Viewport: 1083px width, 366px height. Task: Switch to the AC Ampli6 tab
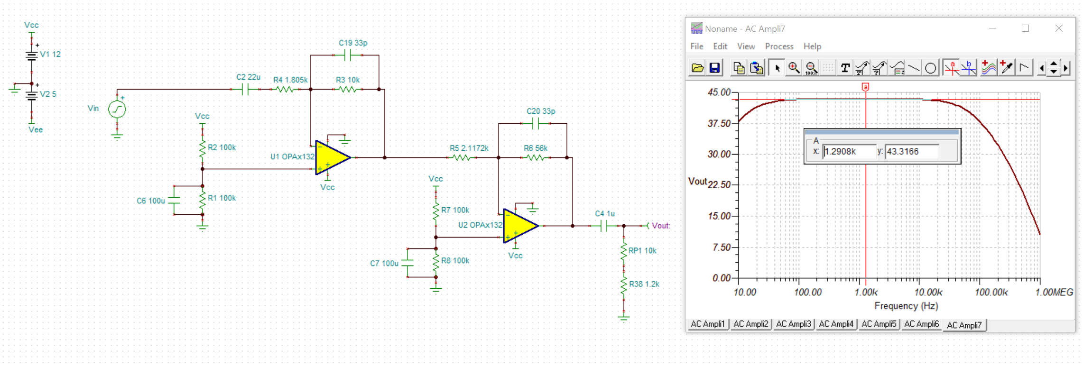tap(921, 324)
